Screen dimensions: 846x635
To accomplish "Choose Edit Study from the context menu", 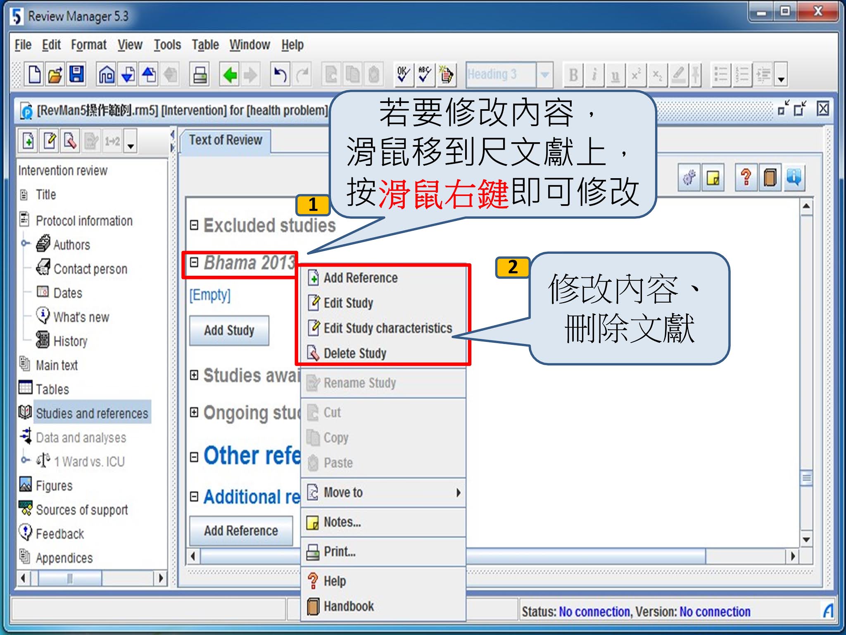I will (x=348, y=303).
